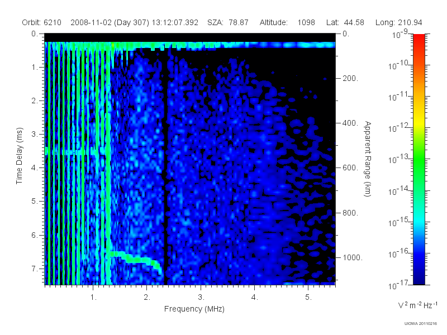This screenshot has width=447, height=335.
Task: Click the 'UIOWA 20110216' credit text
Action: pyautogui.click(x=420, y=324)
